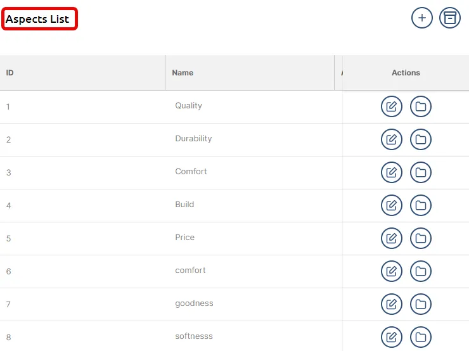Edit the softnesss aspect
Viewport: 469px width, 351px height.
[391, 337]
